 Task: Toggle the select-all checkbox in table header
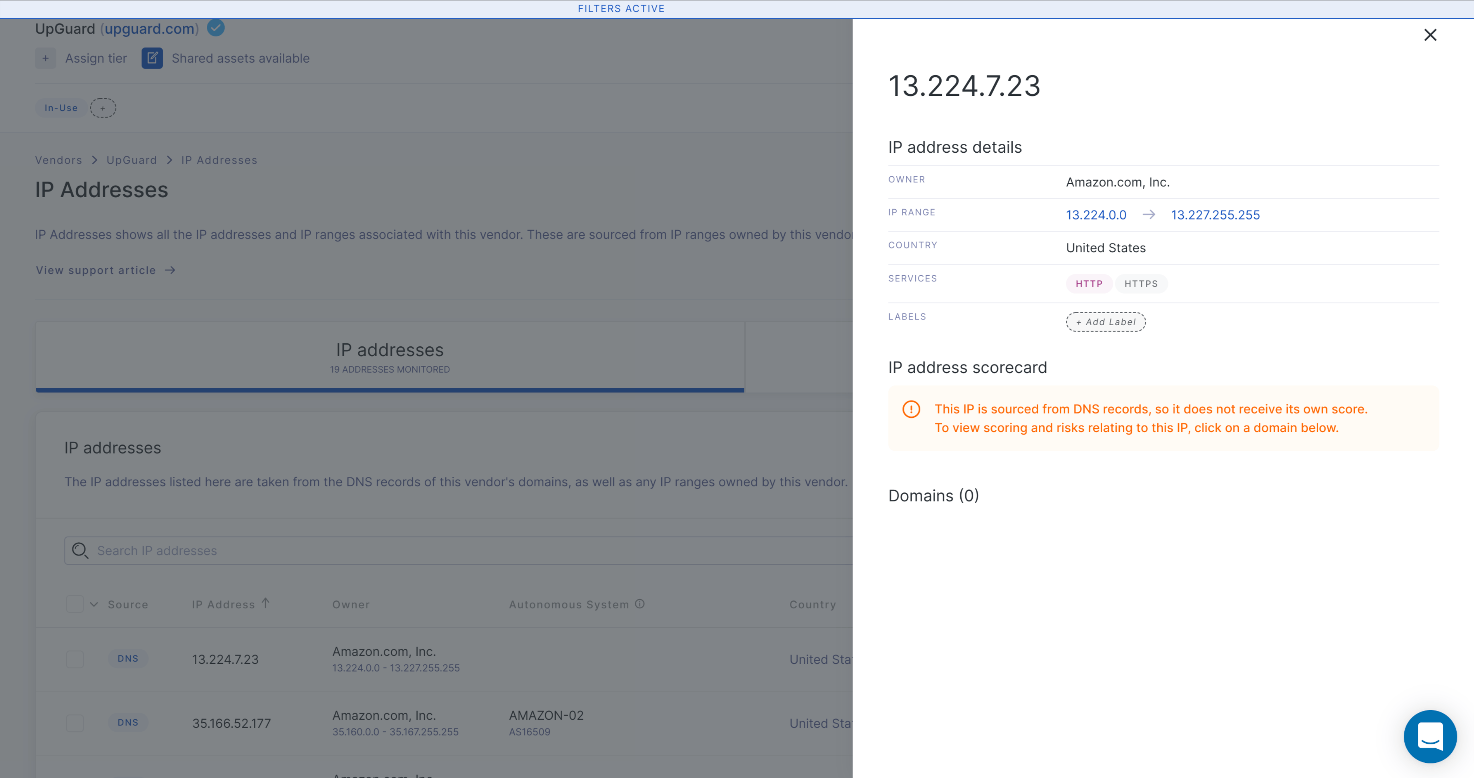point(75,604)
